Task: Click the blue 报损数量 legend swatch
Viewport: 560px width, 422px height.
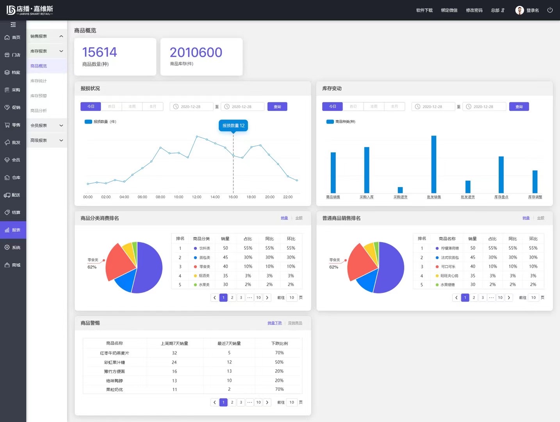Action: pyautogui.click(x=88, y=122)
